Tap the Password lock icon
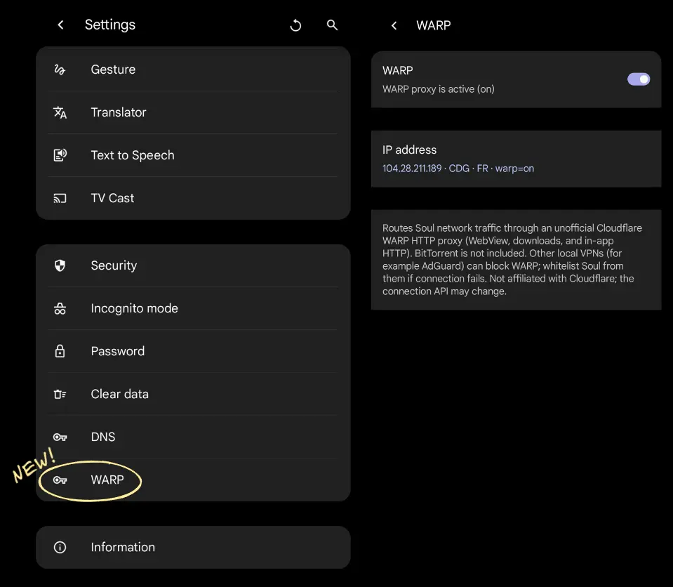This screenshot has height=587, width=673. coord(60,351)
